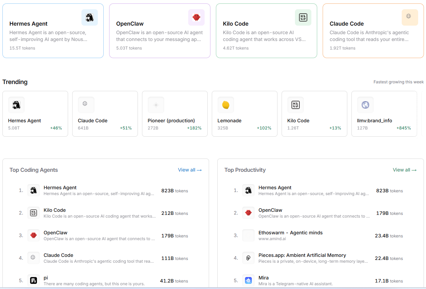This screenshot has width=426, height=289.
Task: Click the Kilo Code icon in featured card
Action: (x=303, y=17)
